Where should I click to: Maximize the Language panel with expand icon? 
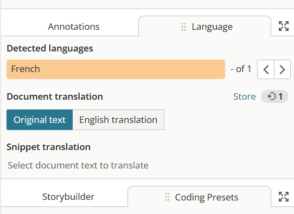tap(284, 26)
